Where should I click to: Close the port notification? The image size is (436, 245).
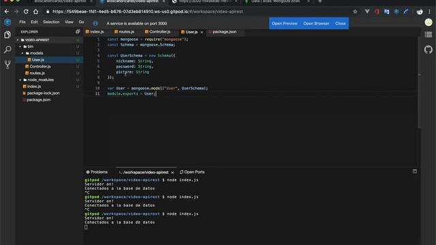[x=341, y=24]
